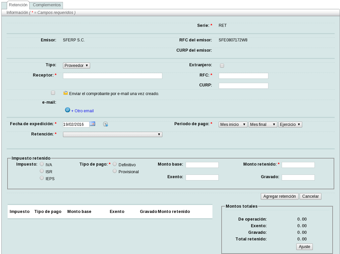The height and width of the screenshot is (254, 340).
Task: Select Definitivo payment type
Action: pyautogui.click(x=115, y=164)
